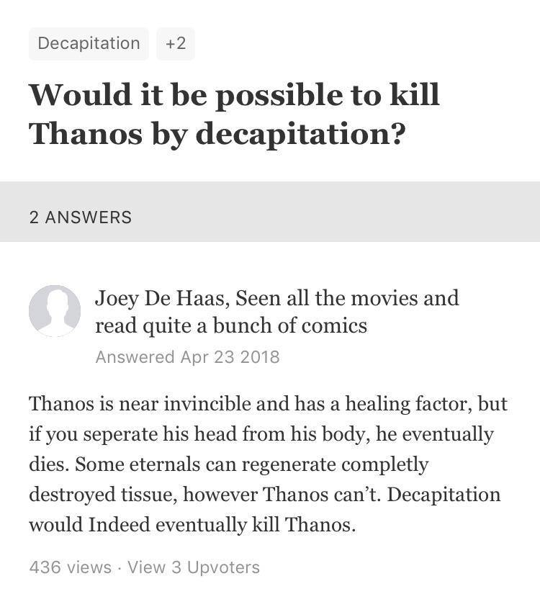This screenshot has width=540, height=607.
Task: Open the Decapitation topic tag
Action: pyautogui.click(x=89, y=43)
